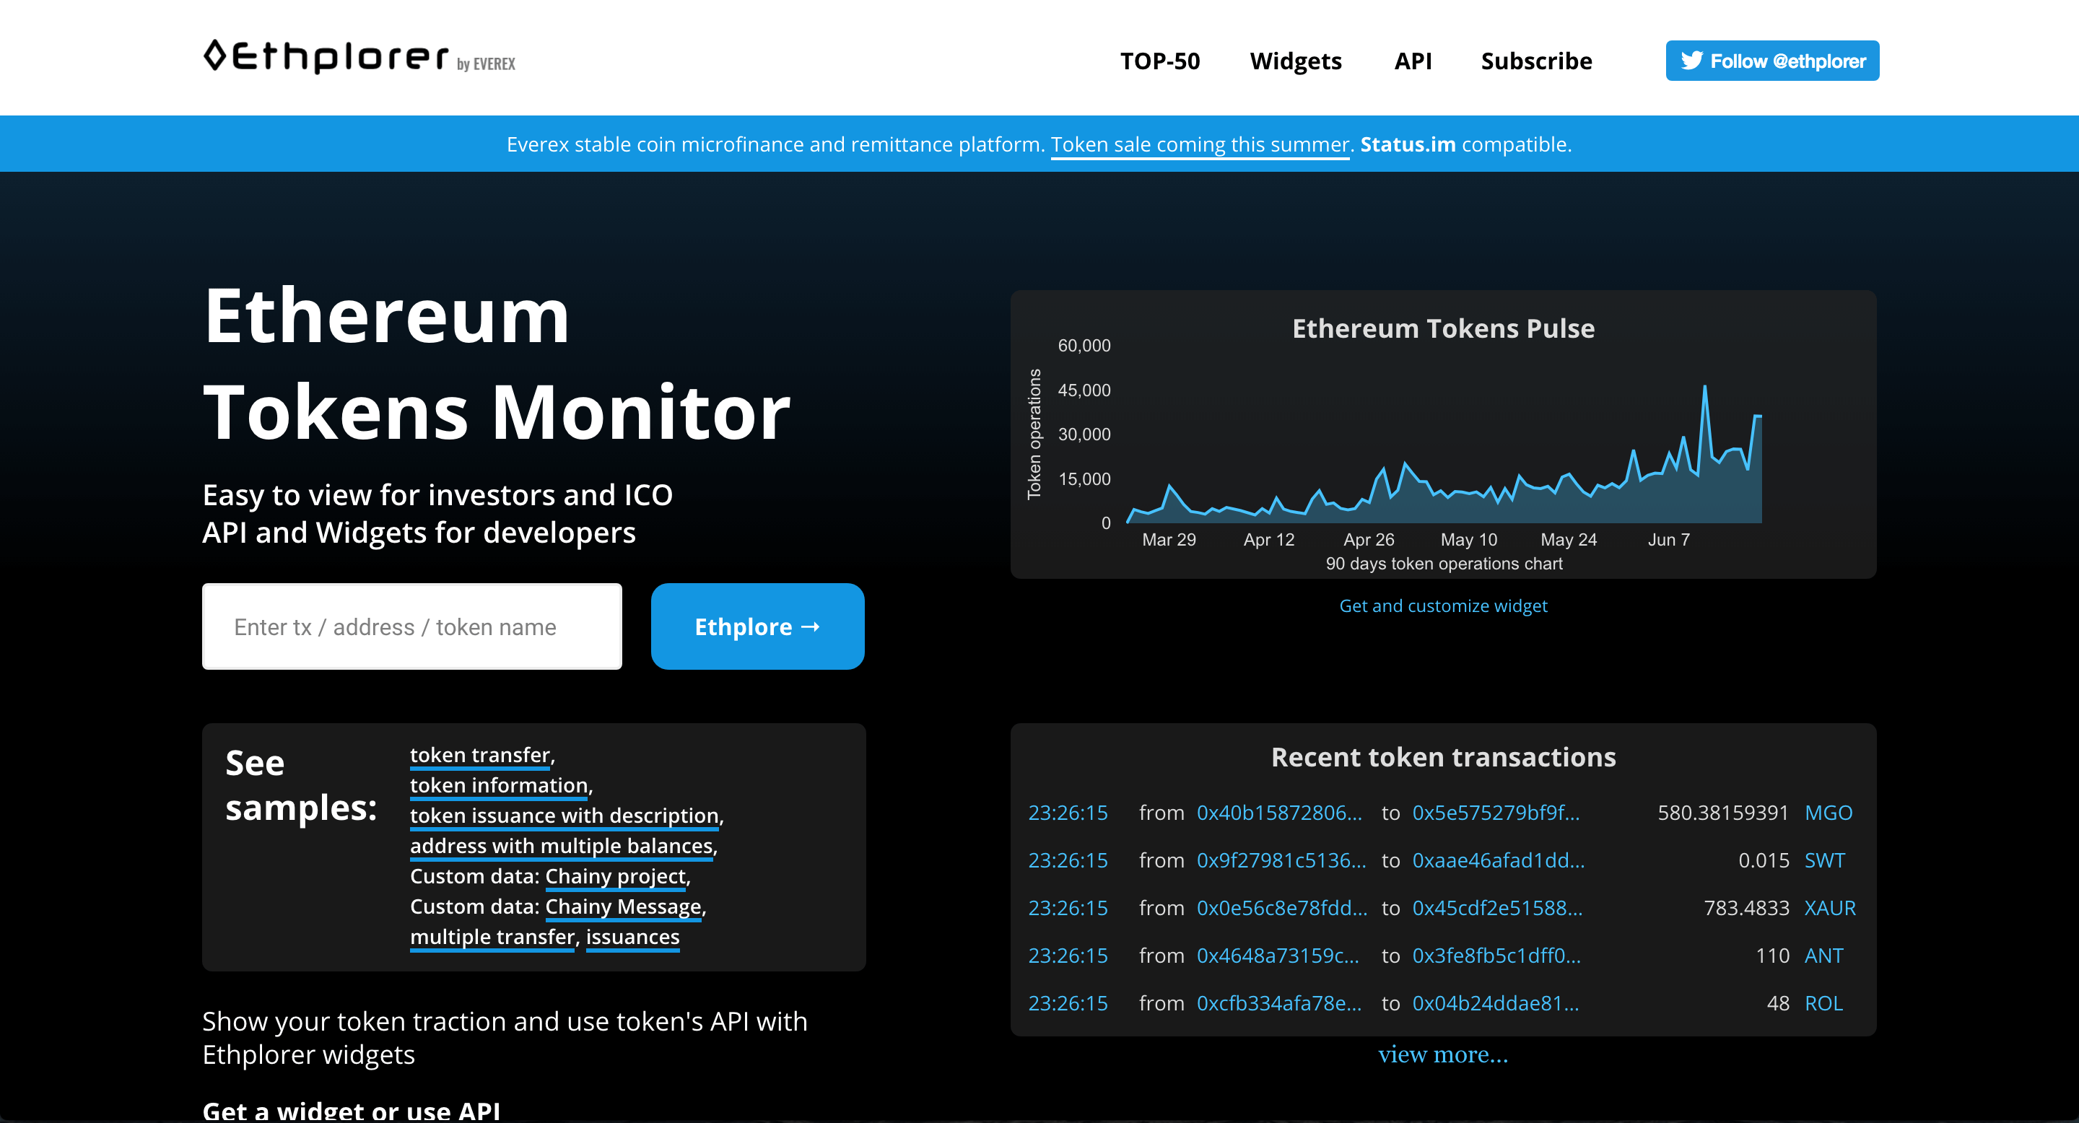
Task: Click the 23:26:15 timestamp in MGO row
Action: pyautogui.click(x=1068, y=813)
